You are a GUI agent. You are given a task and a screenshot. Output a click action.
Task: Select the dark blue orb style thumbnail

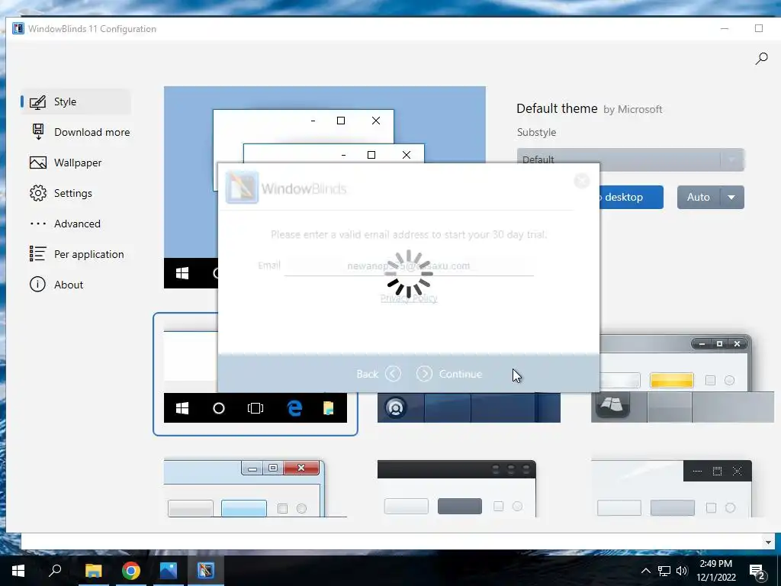[469, 407]
